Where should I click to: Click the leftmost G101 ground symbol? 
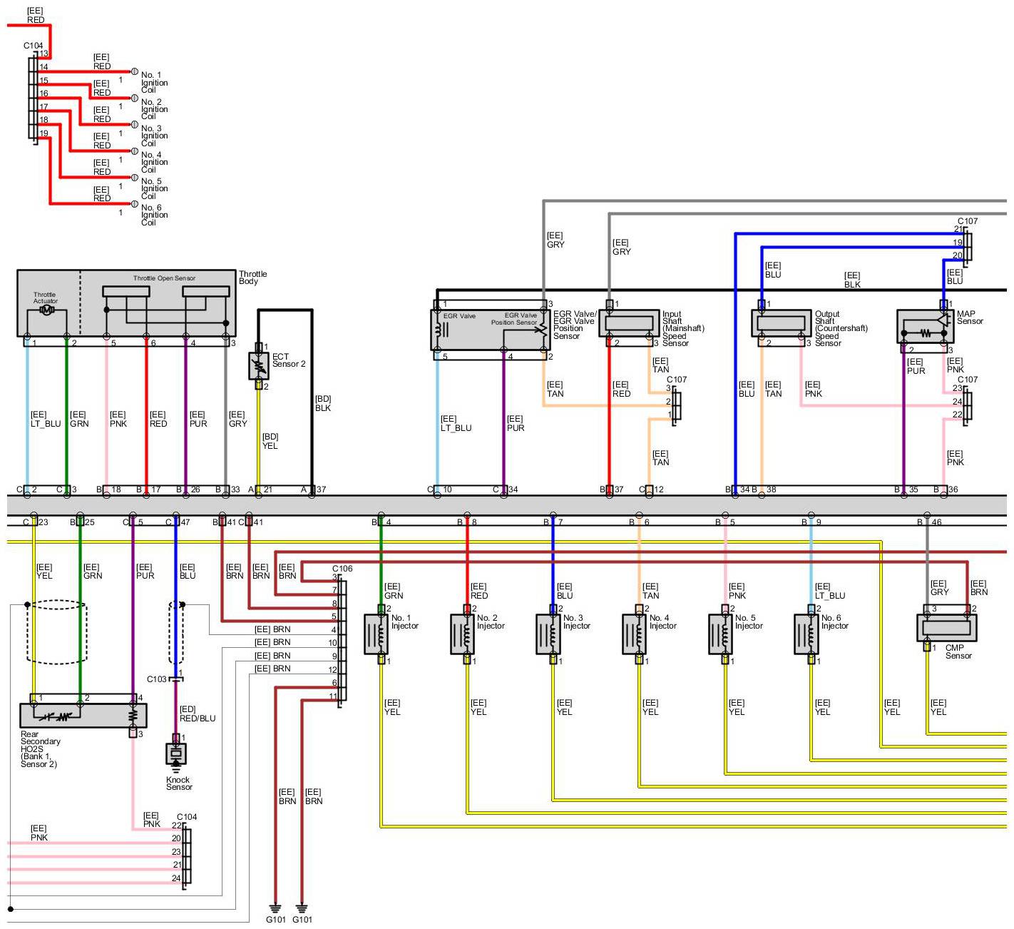click(x=276, y=908)
